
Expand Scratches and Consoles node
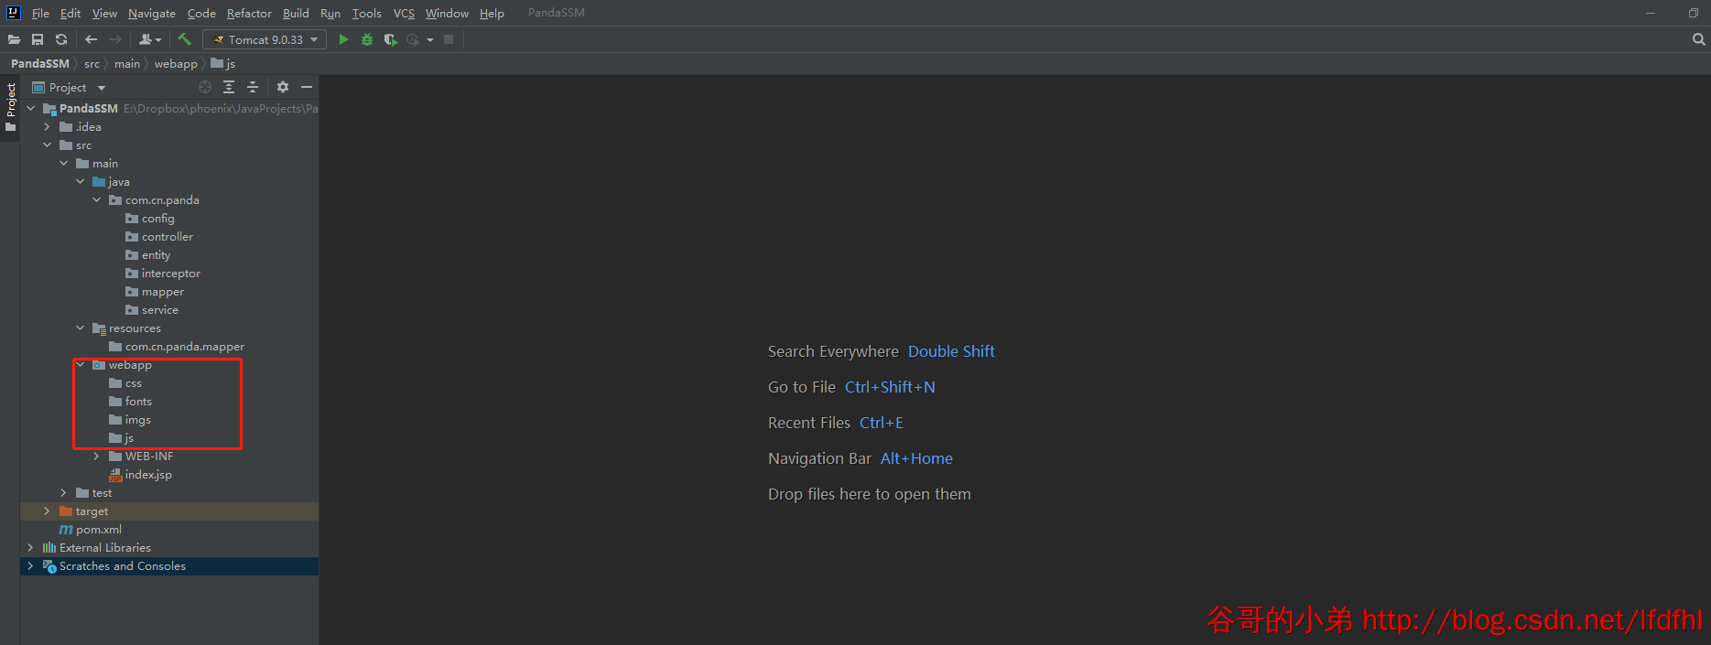(x=31, y=565)
